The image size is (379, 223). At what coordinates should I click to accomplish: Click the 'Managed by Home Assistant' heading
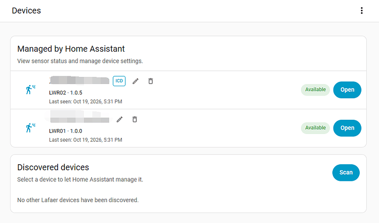(71, 49)
